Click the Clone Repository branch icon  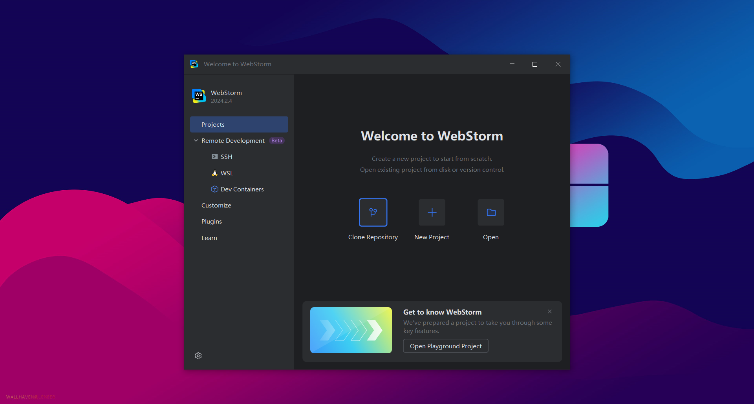click(x=373, y=212)
